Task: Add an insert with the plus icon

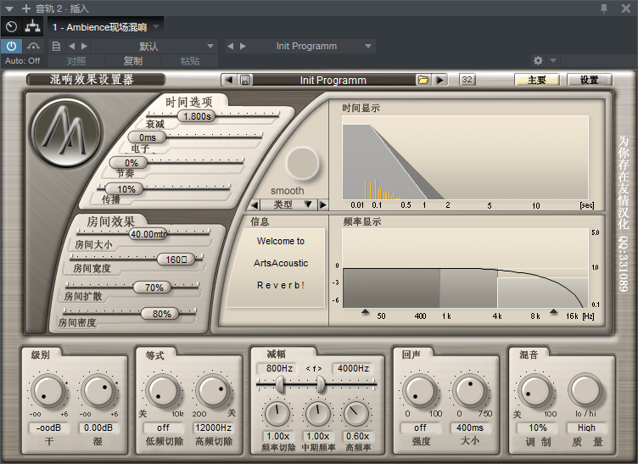Action: 26,8
